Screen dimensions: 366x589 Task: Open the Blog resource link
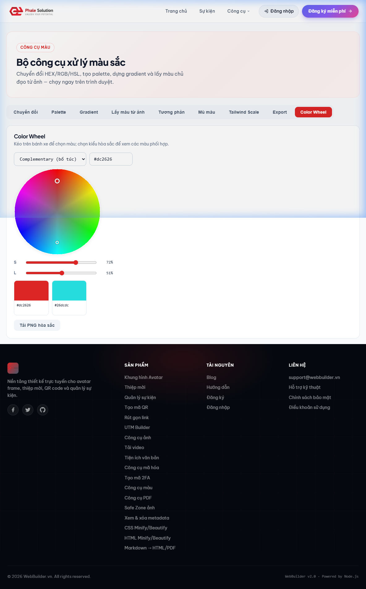click(211, 377)
